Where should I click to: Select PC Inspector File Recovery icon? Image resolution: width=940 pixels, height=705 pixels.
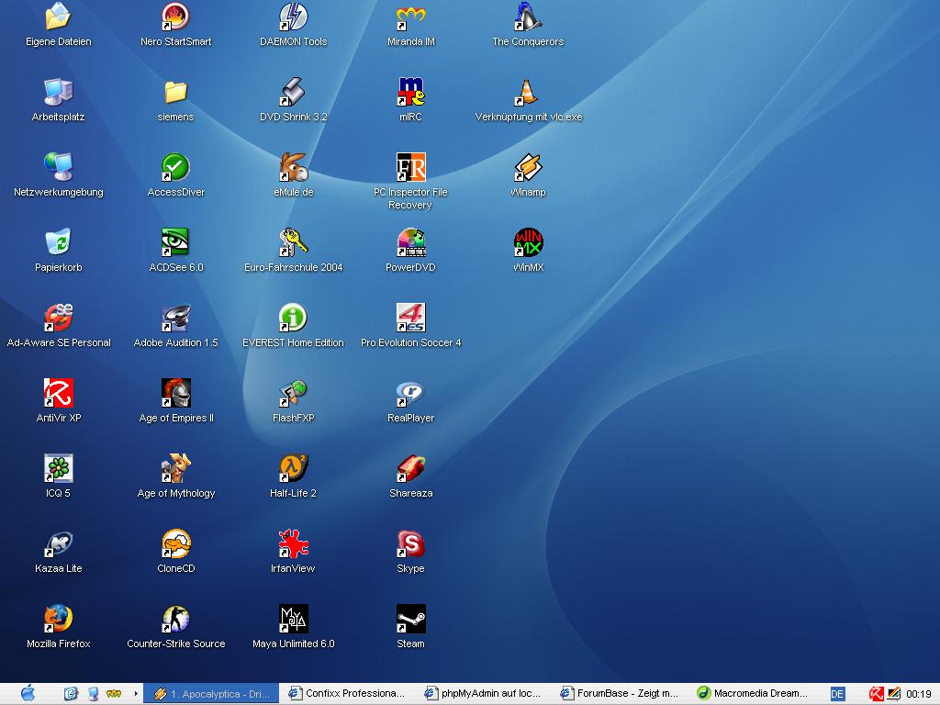[x=410, y=167]
